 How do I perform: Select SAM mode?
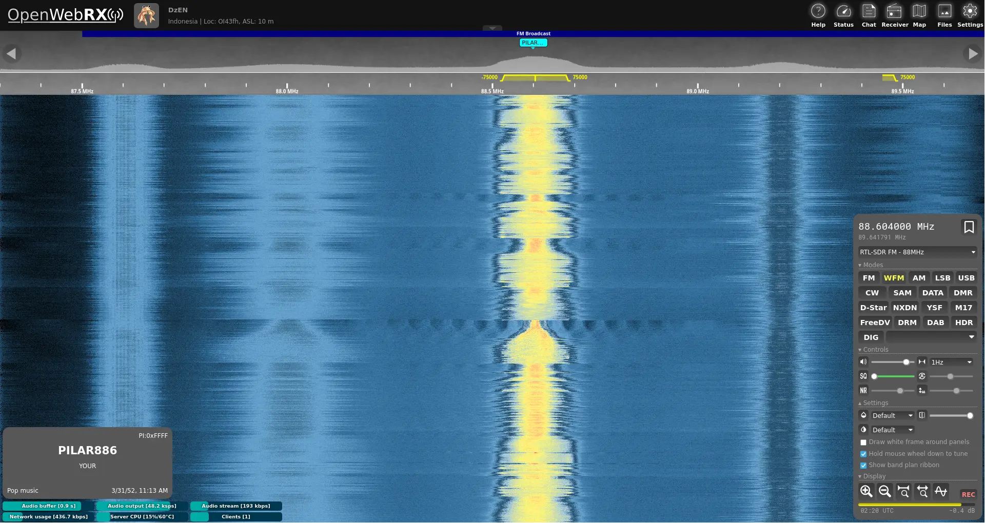tap(902, 293)
